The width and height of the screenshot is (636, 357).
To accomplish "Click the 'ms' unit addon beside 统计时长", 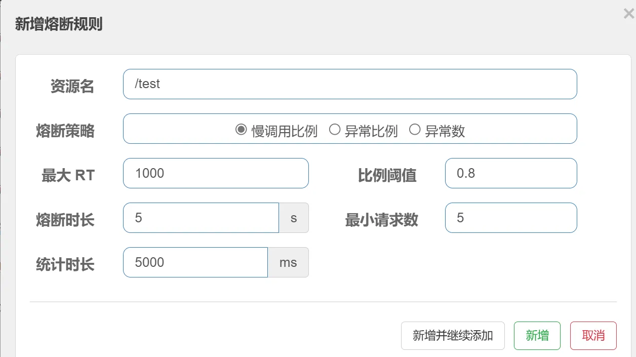I will (288, 263).
